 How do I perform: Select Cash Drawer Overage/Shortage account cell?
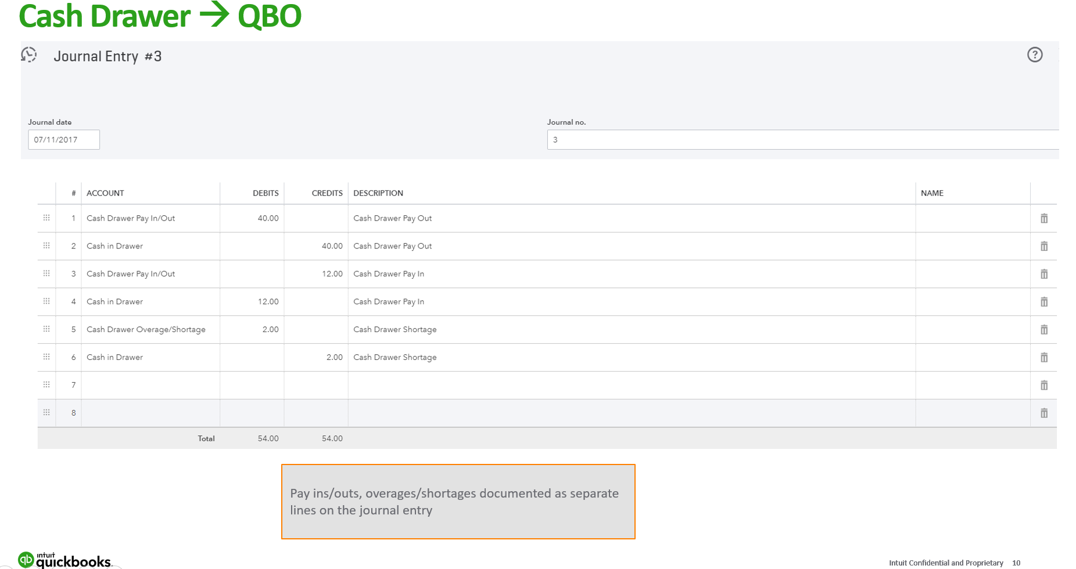[x=150, y=330]
